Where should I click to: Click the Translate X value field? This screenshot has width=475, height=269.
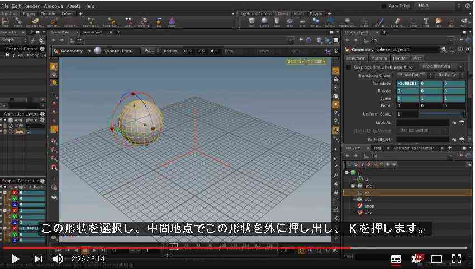point(408,83)
